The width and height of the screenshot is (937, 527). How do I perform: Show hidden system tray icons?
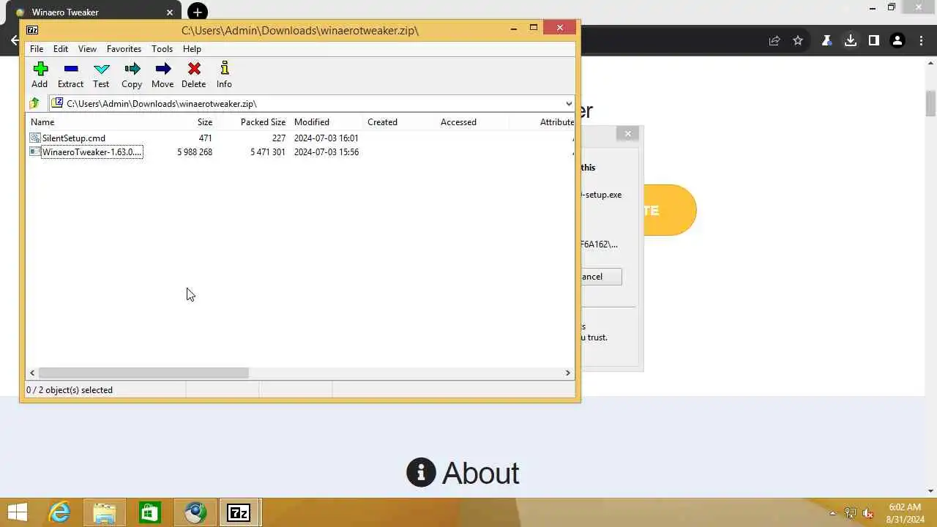[x=832, y=513]
